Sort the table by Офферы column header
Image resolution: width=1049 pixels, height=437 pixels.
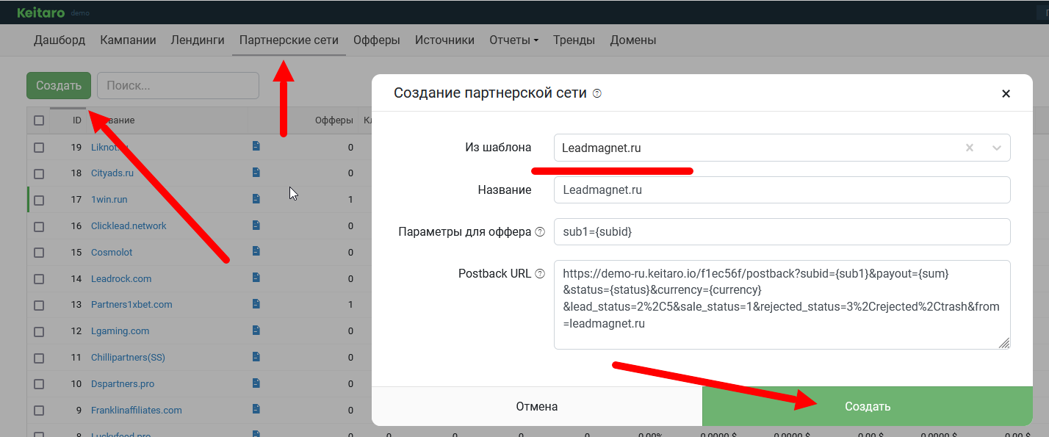click(334, 120)
